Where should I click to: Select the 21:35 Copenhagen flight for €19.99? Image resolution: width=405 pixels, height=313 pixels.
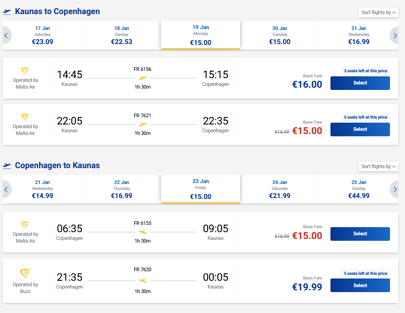click(360, 285)
